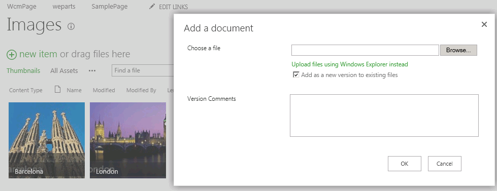Click the OK button

tap(405, 164)
